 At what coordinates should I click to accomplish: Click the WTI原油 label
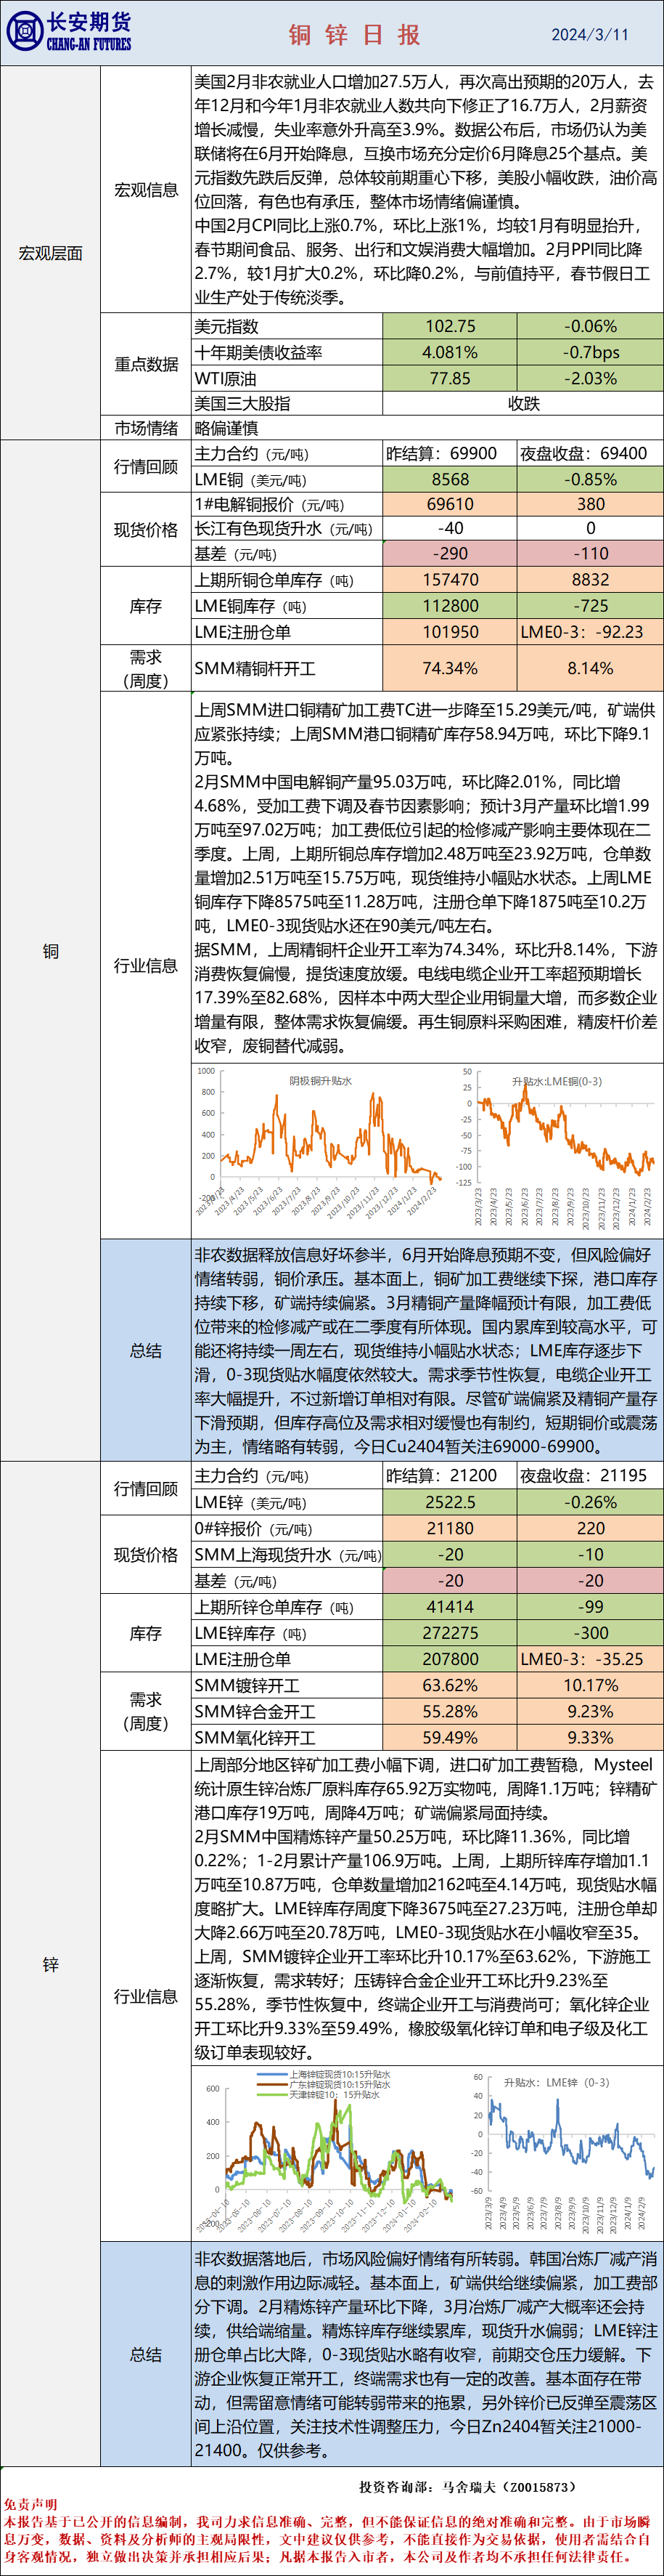pos(226,378)
